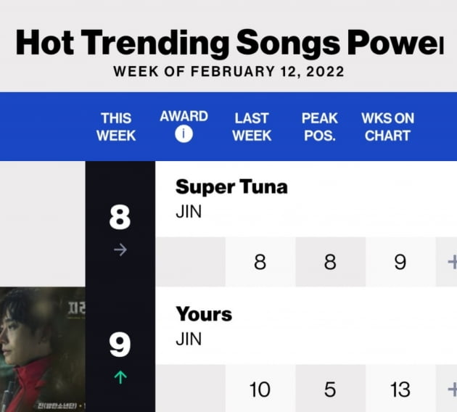Image resolution: width=457 pixels, height=412 pixels.
Task: Expand Super Tuna row with plus icon
Action: tap(453, 262)
